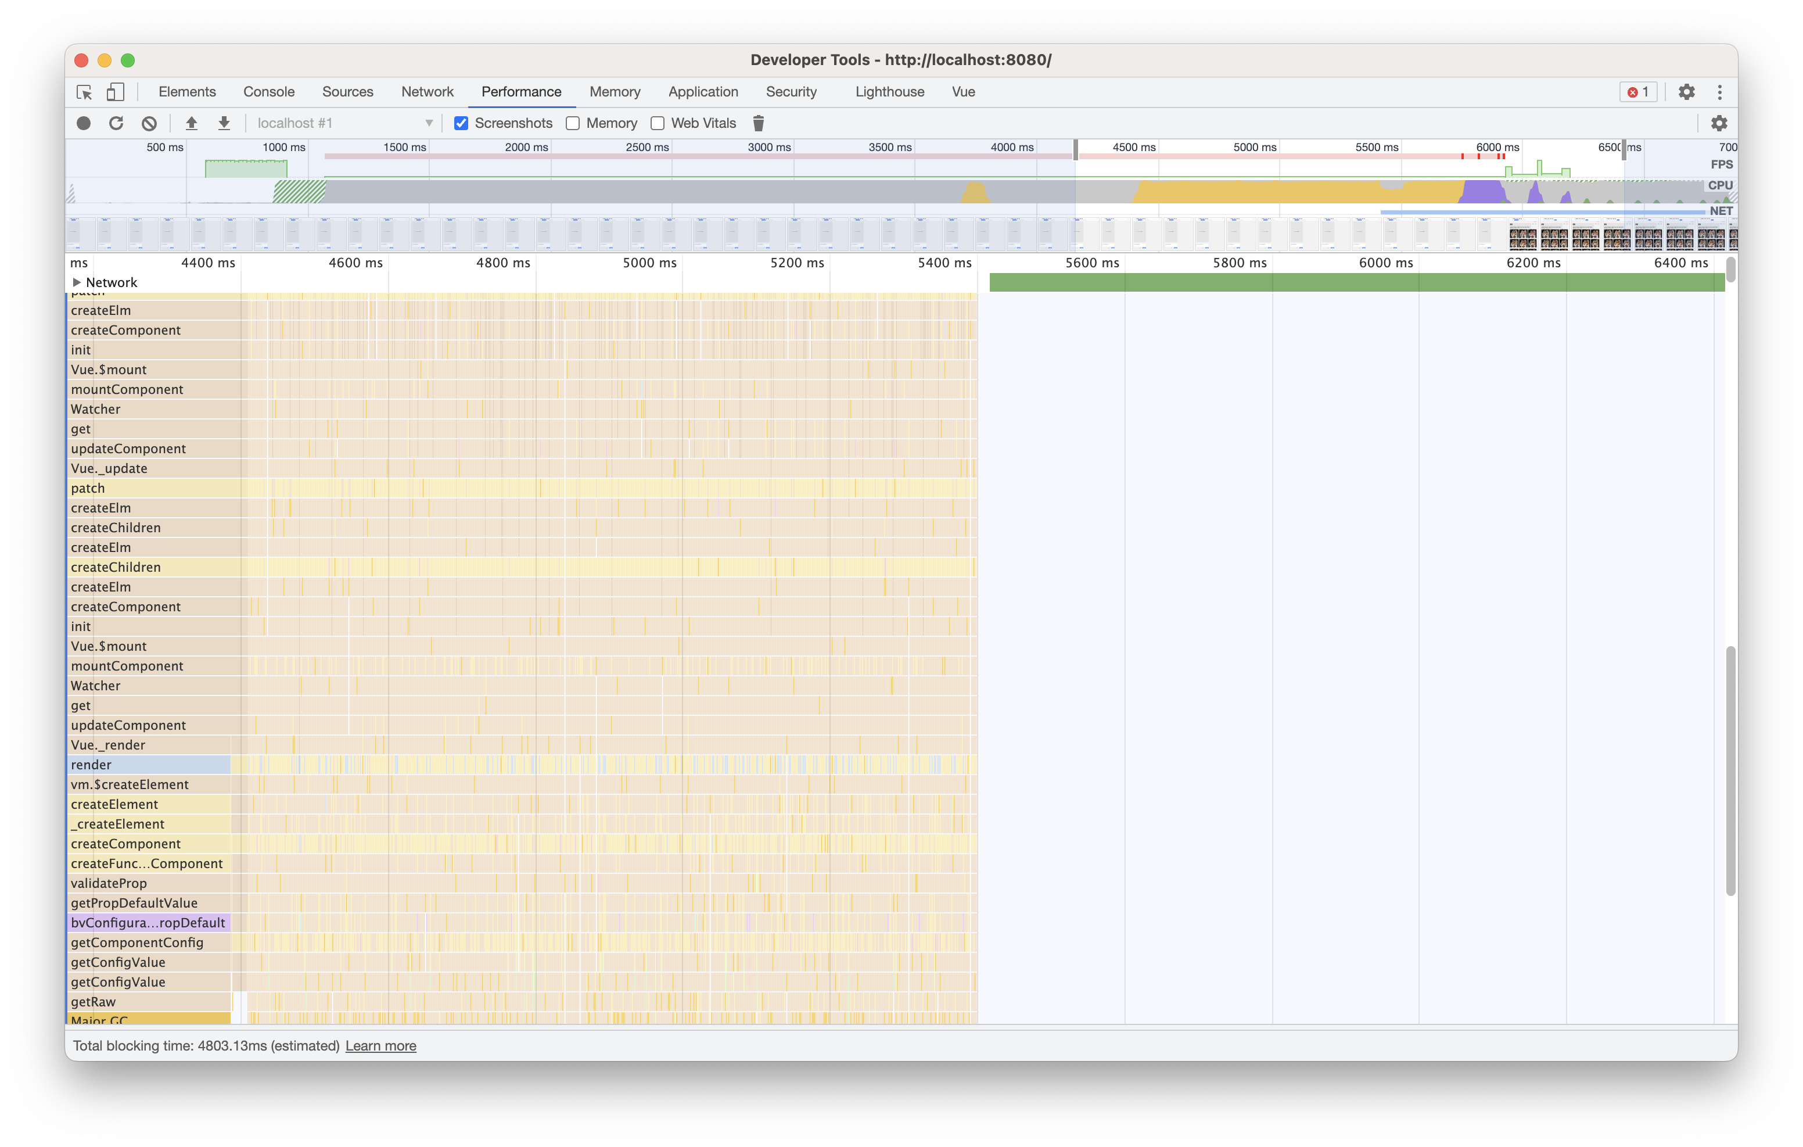This screenshot has height=1147, width=1803.
Task: Open the localhost #1 profile dropdown
Action: [x=428, y=123]
